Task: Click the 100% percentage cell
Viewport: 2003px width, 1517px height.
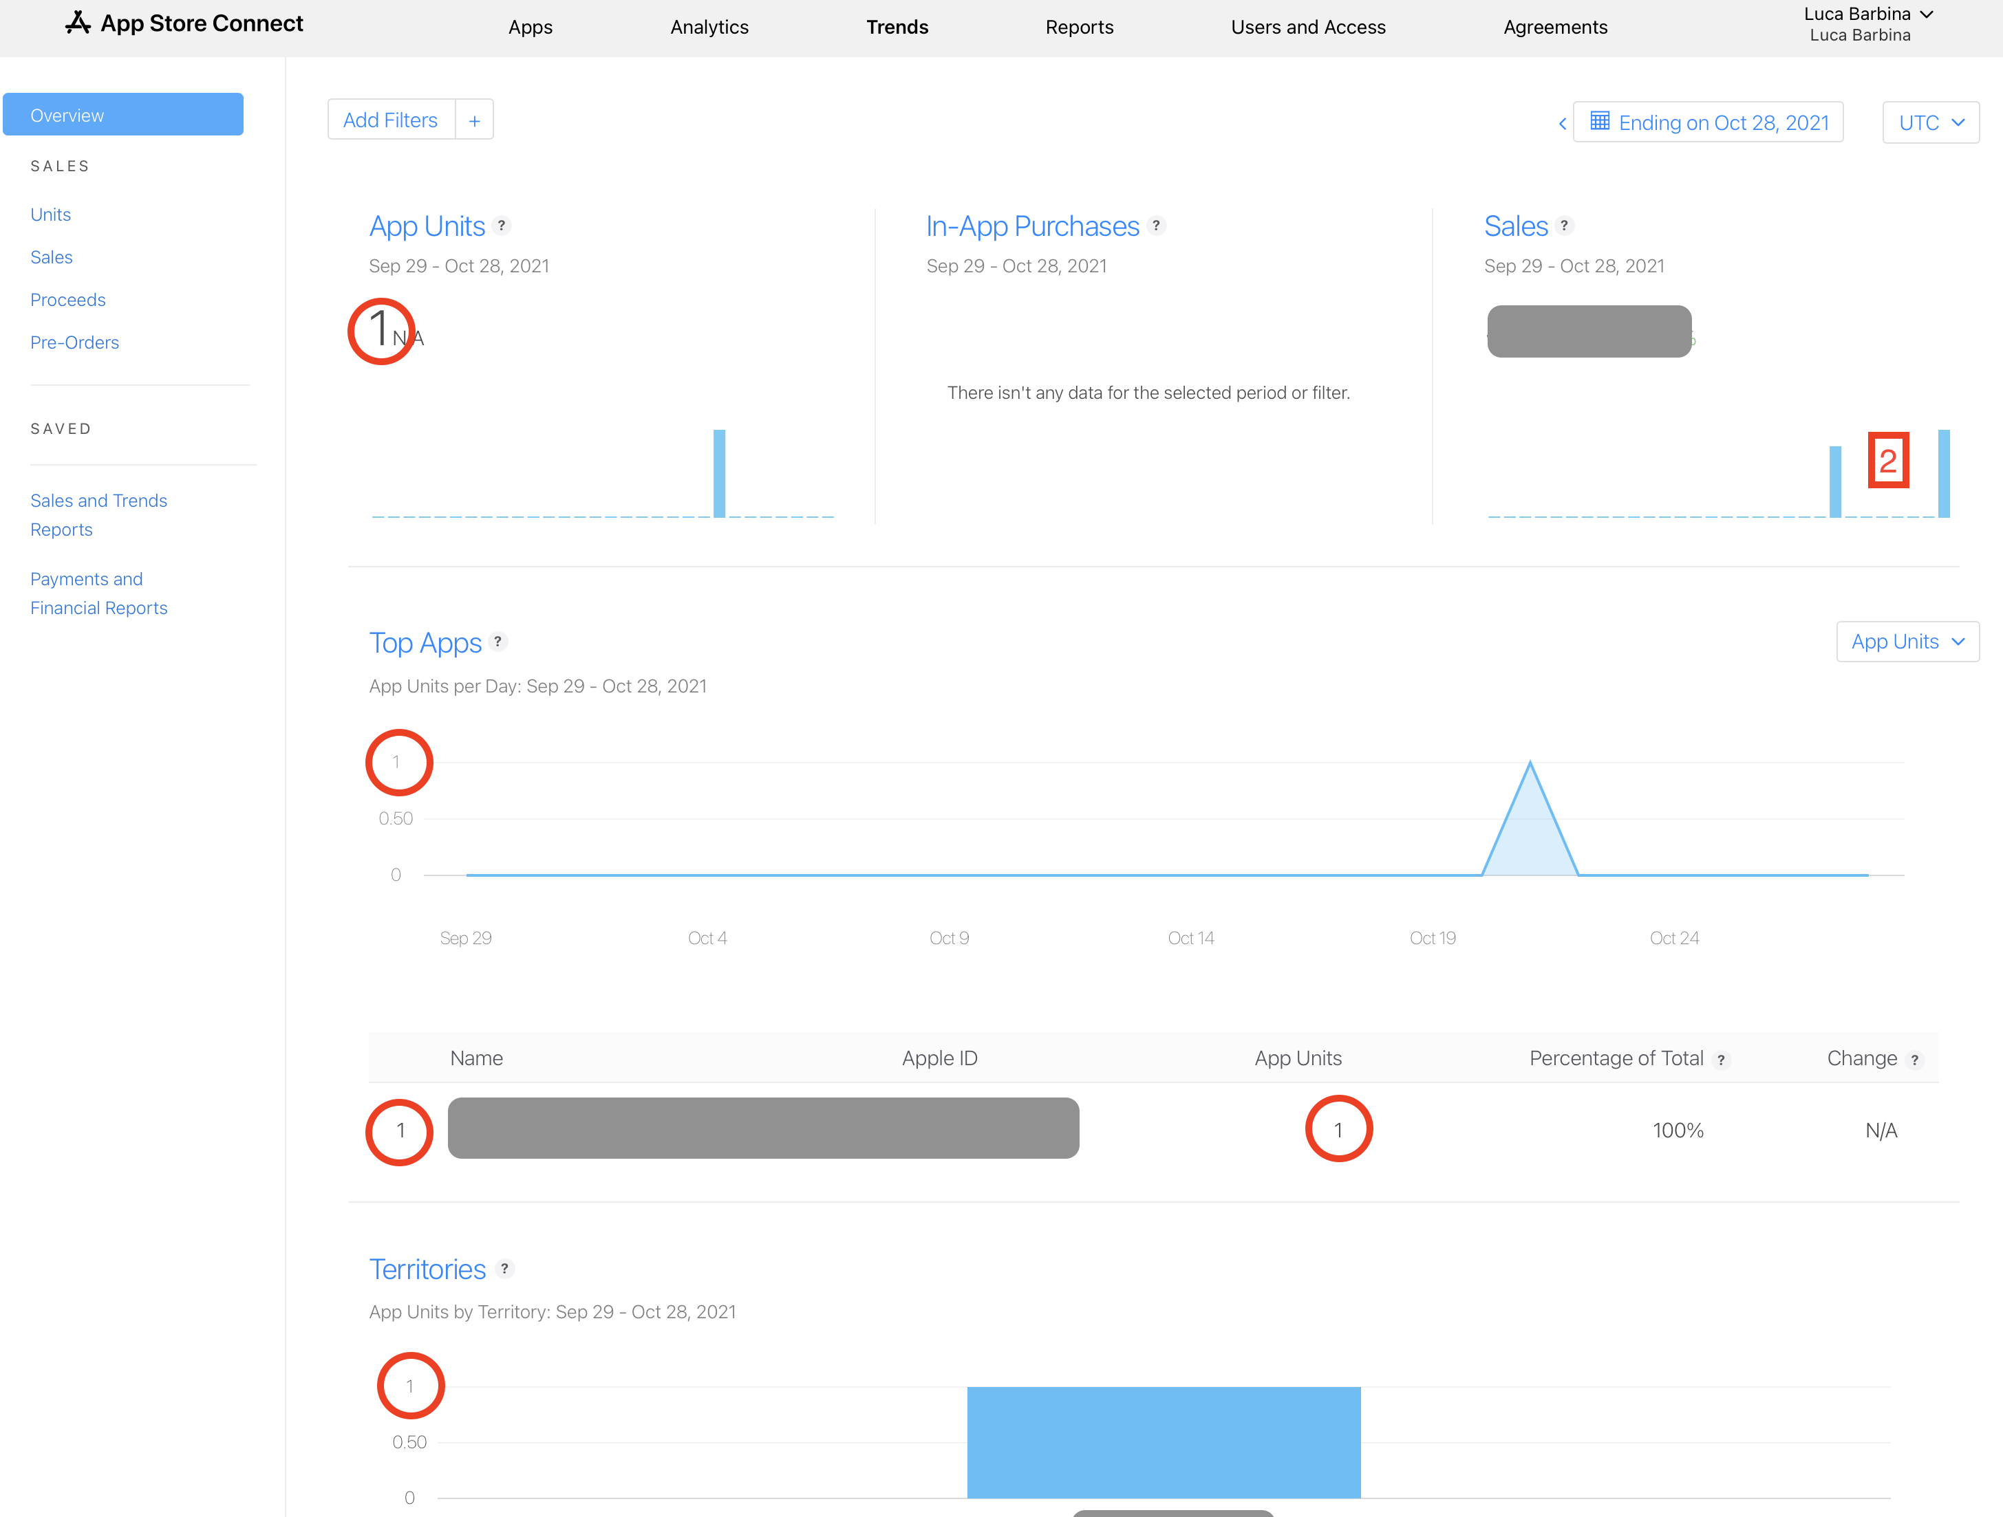Action: click(1678, 1131)
